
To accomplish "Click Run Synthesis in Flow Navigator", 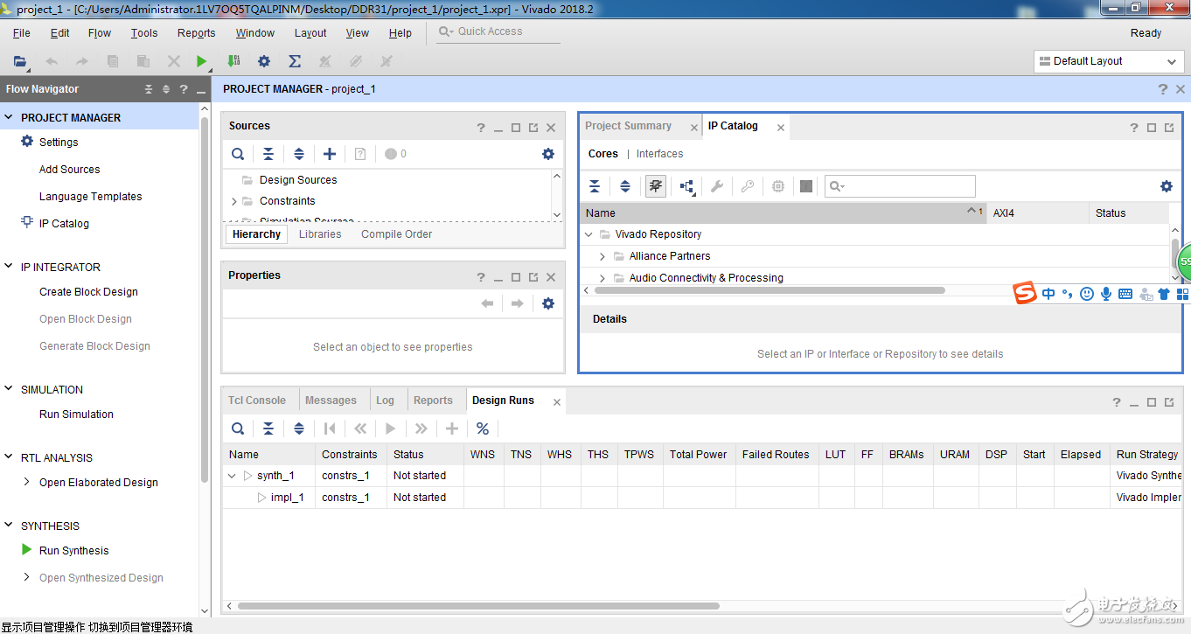I will point(74,550).
